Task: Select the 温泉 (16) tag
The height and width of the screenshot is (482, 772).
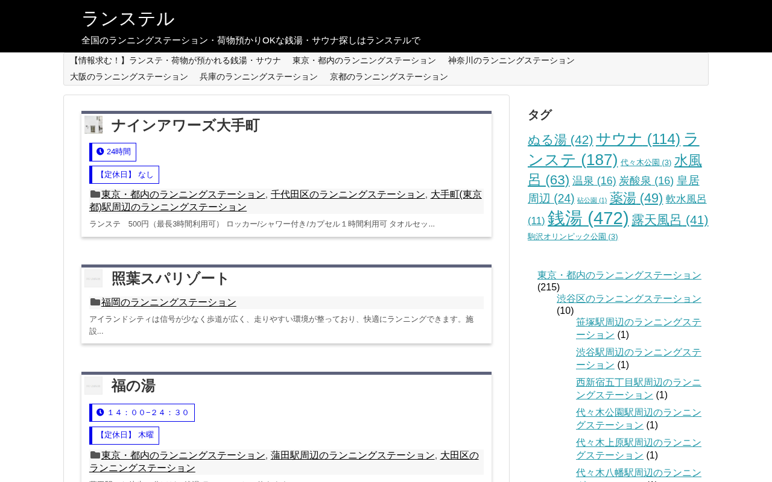Action: [x=594, y=181]
